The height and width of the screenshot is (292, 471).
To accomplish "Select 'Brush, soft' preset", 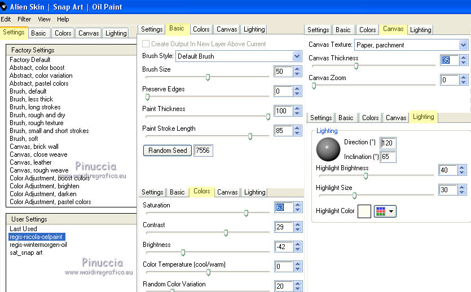I will (x=24, y=139).
